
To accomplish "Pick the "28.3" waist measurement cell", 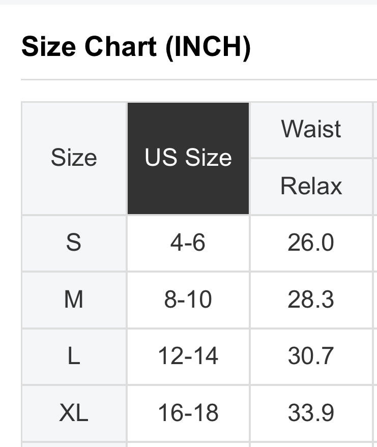I will [311, 300].
